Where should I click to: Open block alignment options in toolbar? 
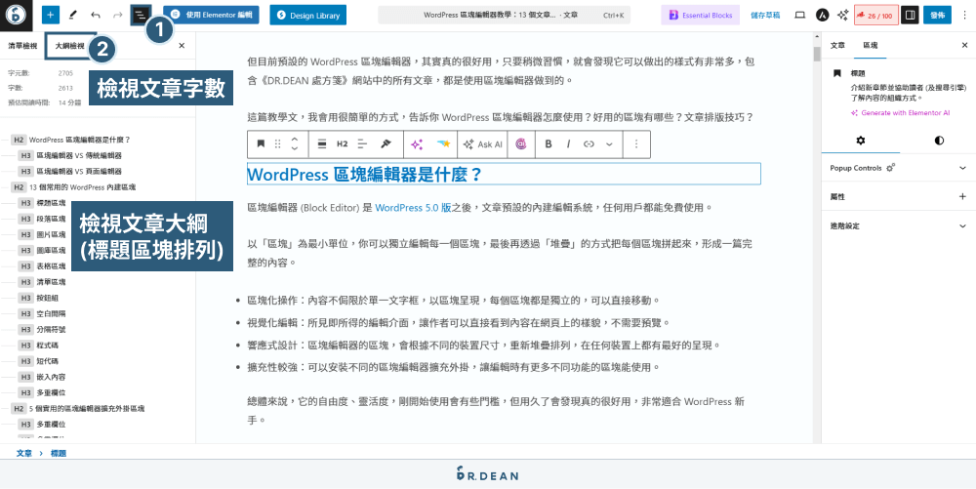[322, 143]
